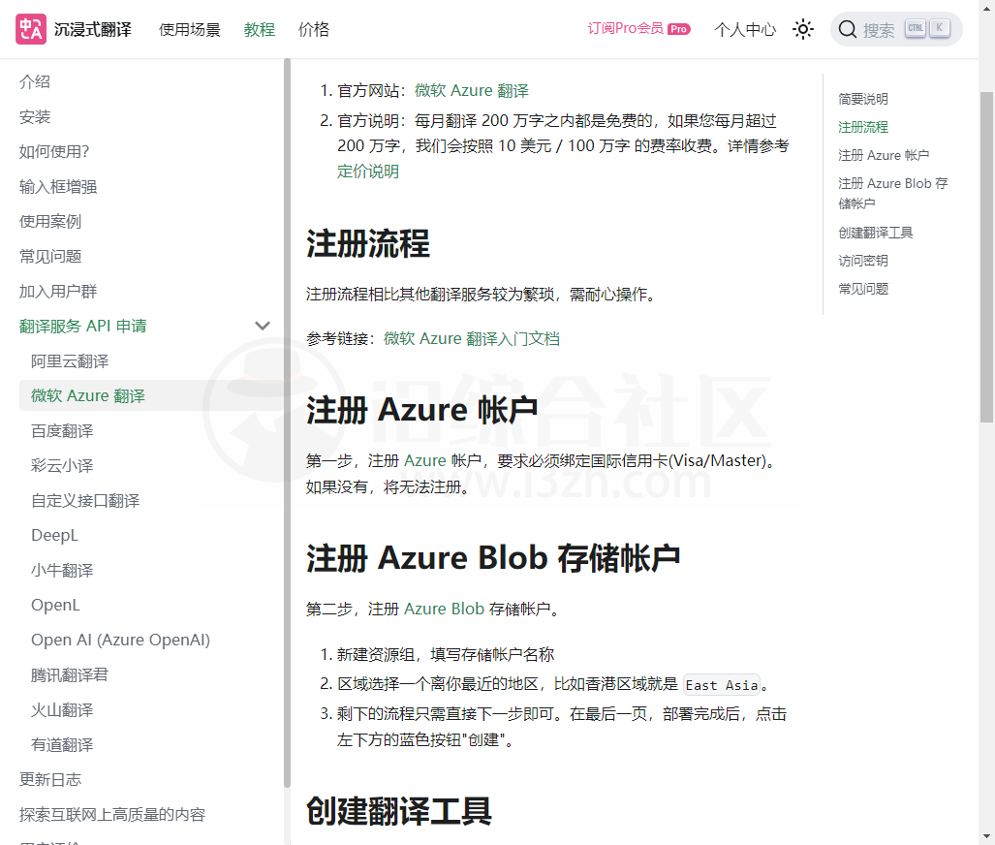Open the 安装 sidebar page
995x845 pixels.
[35, 117]
